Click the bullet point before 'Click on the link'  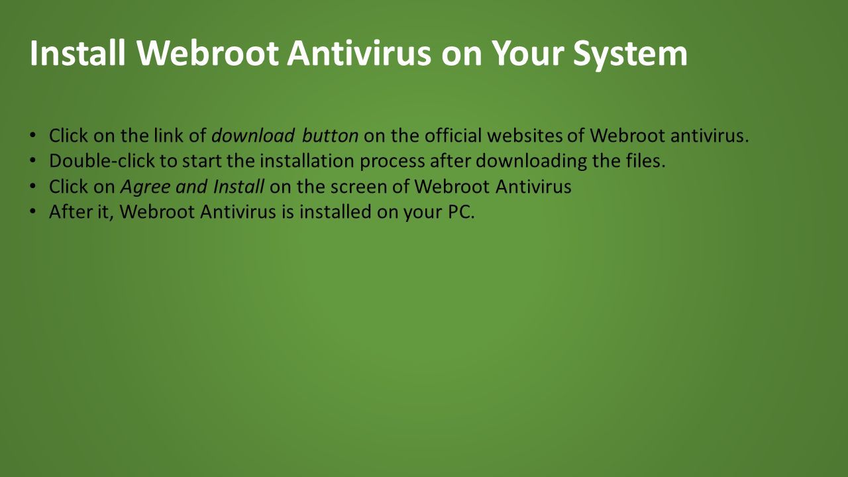[x=33, y=136]
